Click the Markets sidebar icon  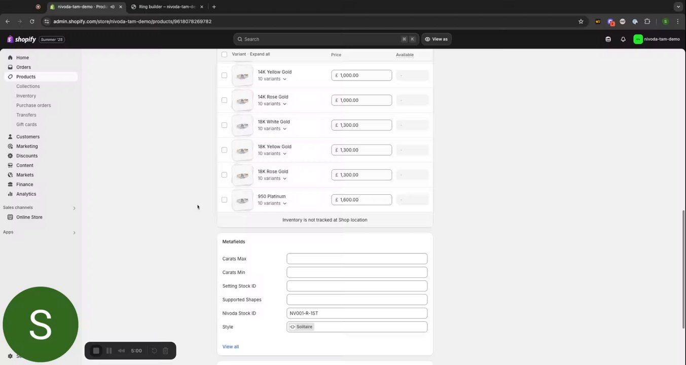pos(10,175)
